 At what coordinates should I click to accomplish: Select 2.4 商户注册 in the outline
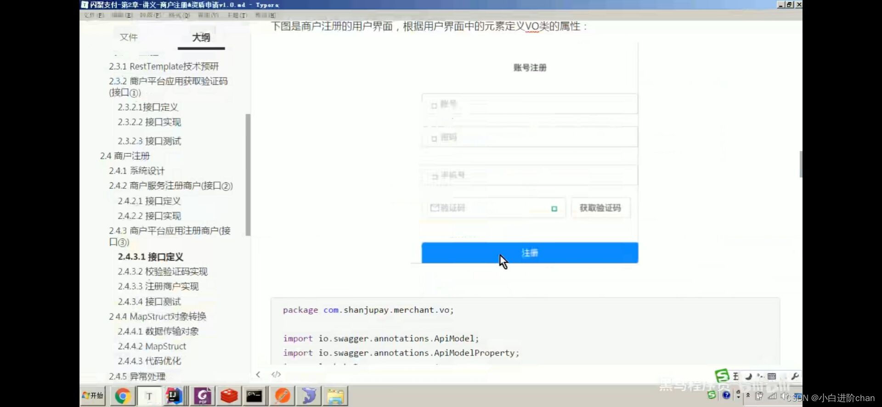(125, 156)
